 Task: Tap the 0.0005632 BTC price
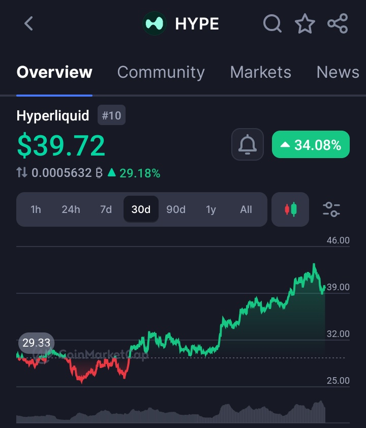67,173
